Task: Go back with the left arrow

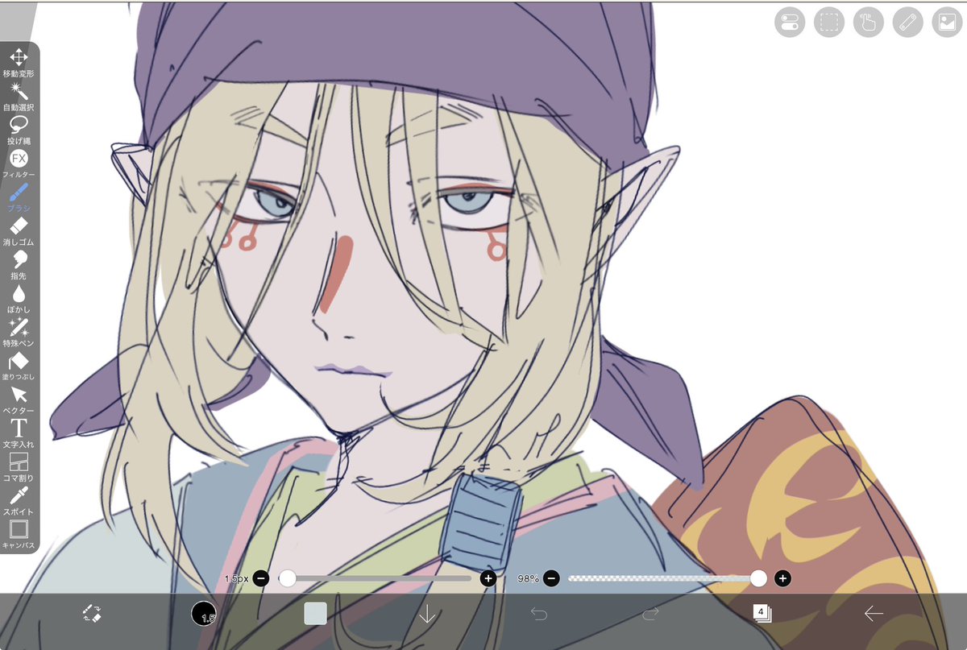Action: click(874, 614)
